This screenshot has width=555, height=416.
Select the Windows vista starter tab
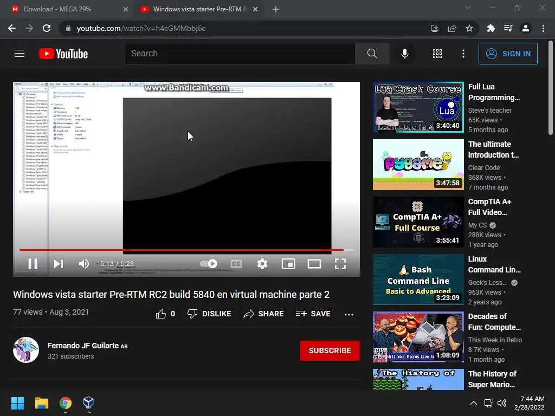pyautogui.click(x=198, y=9)
